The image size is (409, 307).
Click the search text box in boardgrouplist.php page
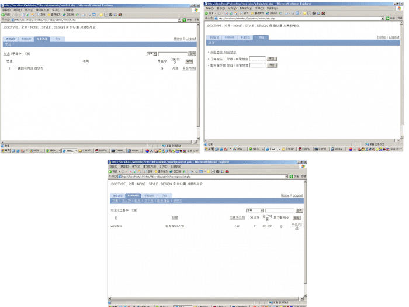280,211
